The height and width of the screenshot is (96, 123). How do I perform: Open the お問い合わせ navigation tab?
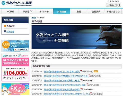113,12
